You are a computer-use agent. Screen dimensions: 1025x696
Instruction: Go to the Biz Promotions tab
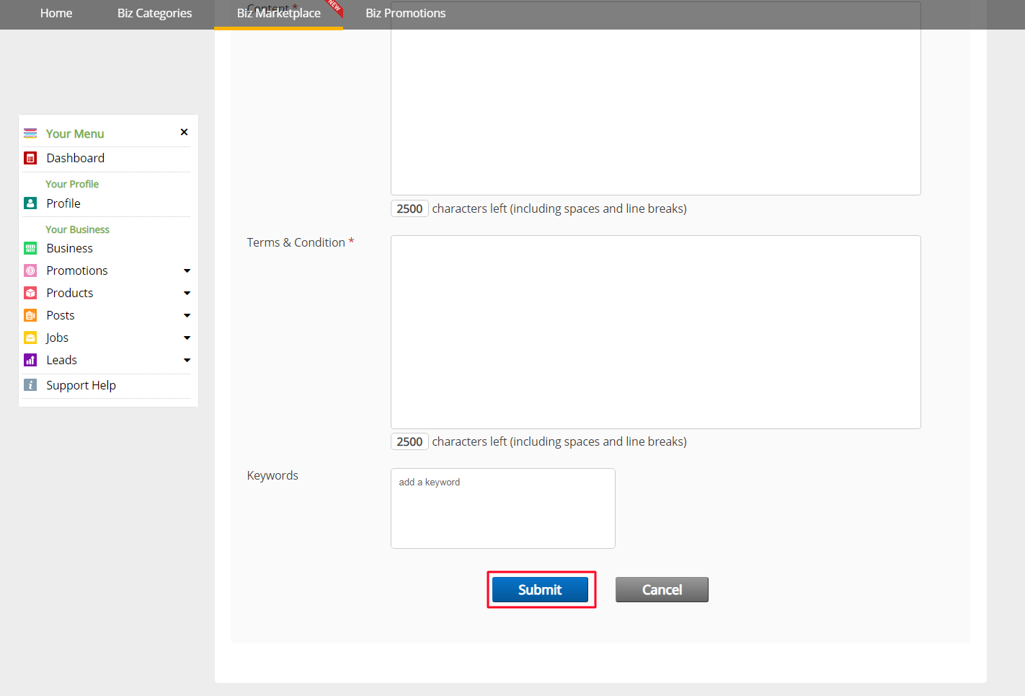[x=405, y=13]
